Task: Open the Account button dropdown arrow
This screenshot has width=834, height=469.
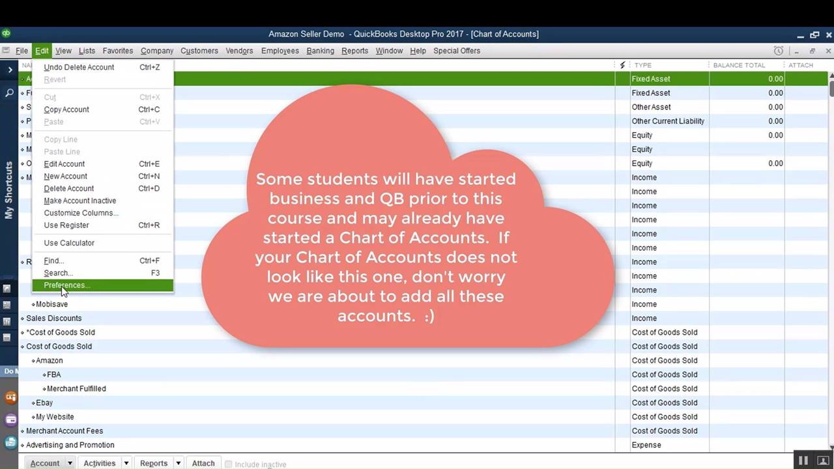Action: tap(70, 463)
